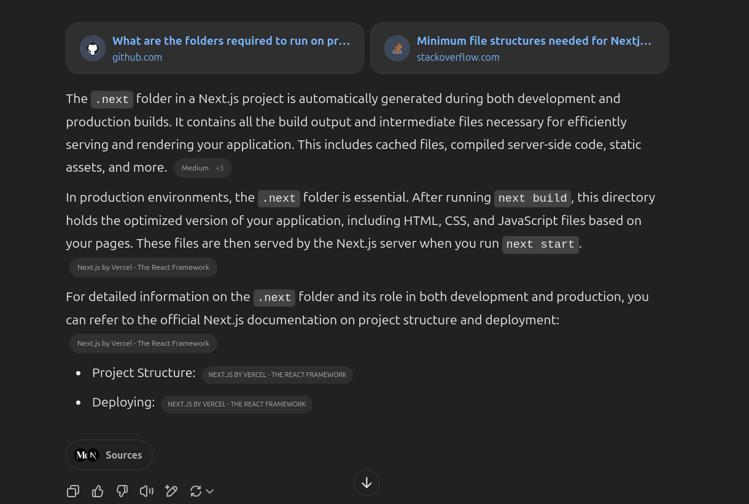This screenshot has height=504, width=749.
Task: Click the Stack Overflow logo icon
Action: pos(397,48)
